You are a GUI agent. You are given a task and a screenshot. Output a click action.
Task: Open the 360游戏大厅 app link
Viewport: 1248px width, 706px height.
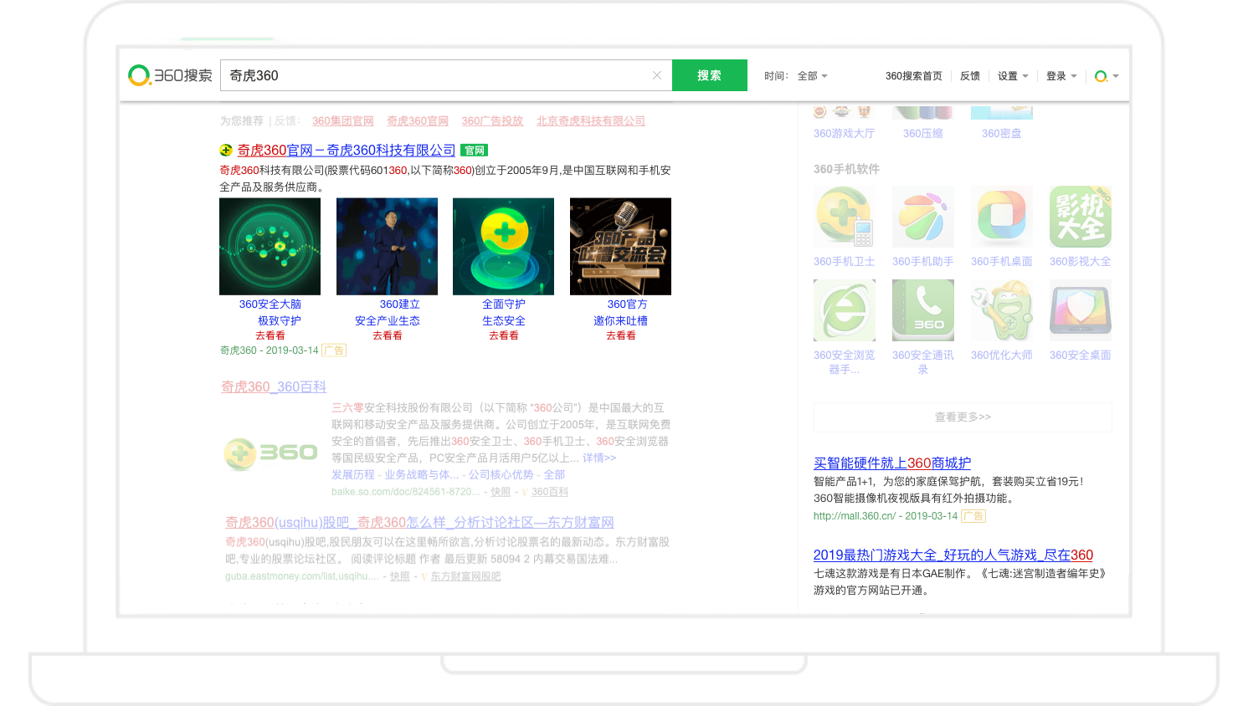844,134
